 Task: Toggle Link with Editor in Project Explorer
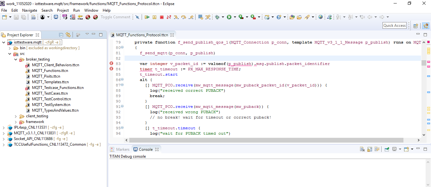point(68,35)
